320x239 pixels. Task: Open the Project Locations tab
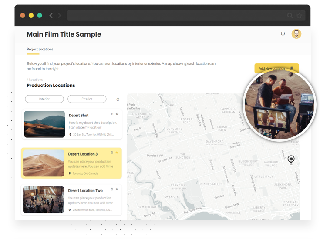coord(40,49)
